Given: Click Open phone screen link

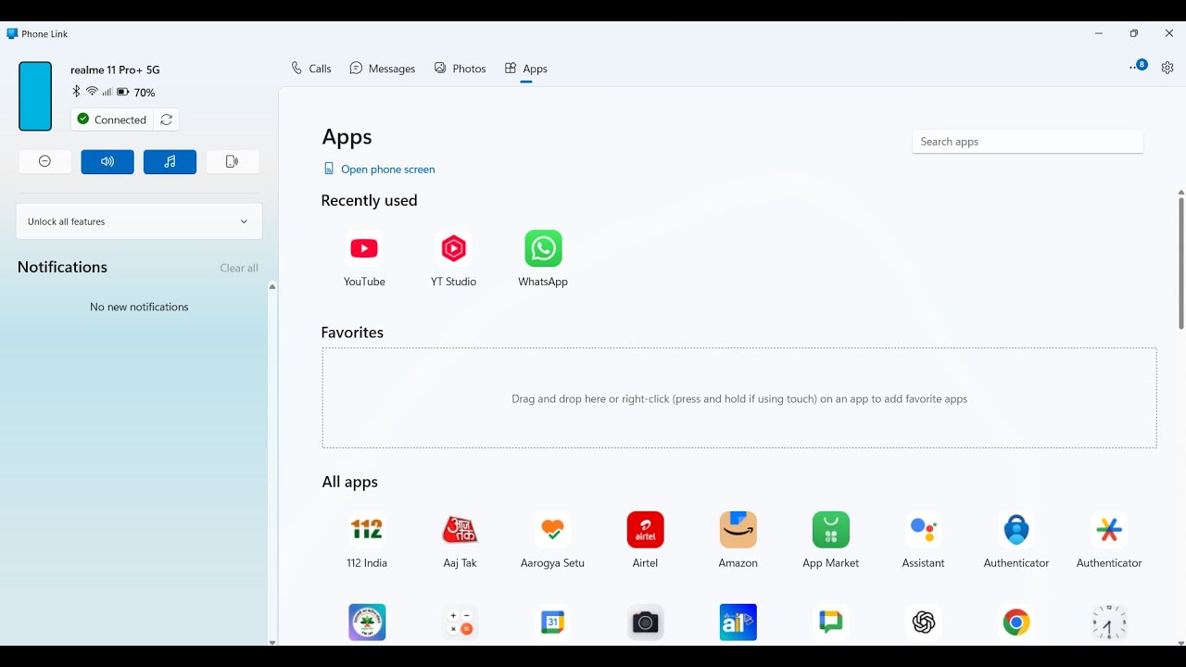Looking at the screenshot, I should pyautogui.click(x=379, y=170).
